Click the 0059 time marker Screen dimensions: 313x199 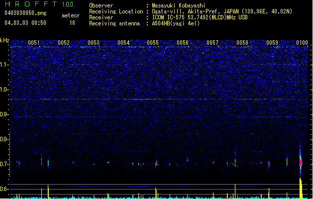coord(272,43)
